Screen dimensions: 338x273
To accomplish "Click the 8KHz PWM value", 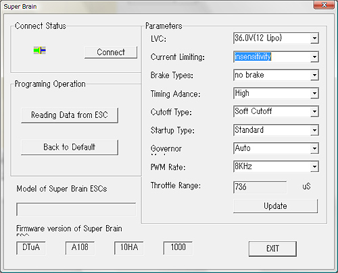I will (x=243, y=166).
